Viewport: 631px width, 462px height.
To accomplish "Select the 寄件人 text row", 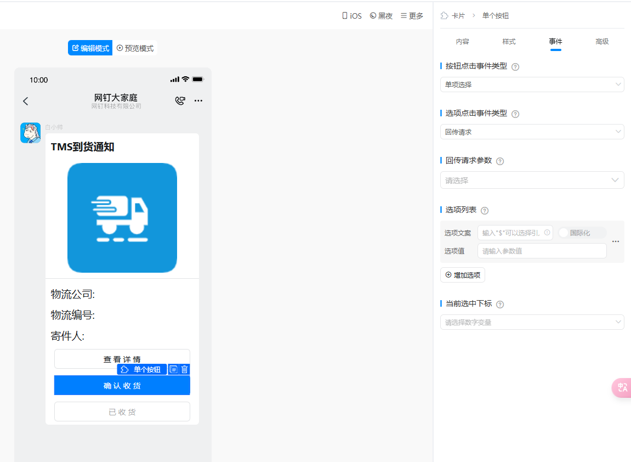I will (67, 336).
